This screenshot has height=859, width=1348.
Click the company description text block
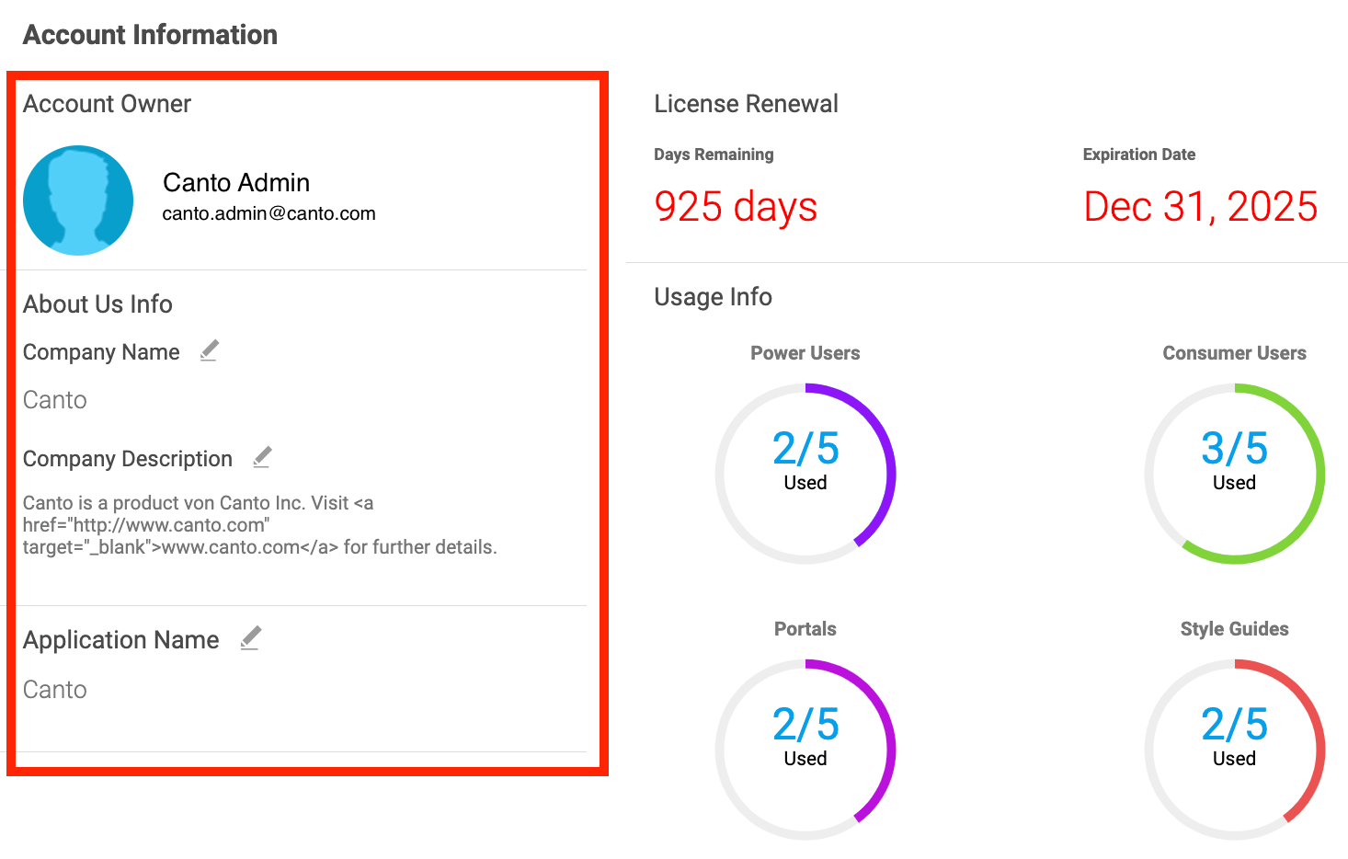[259, 525]
